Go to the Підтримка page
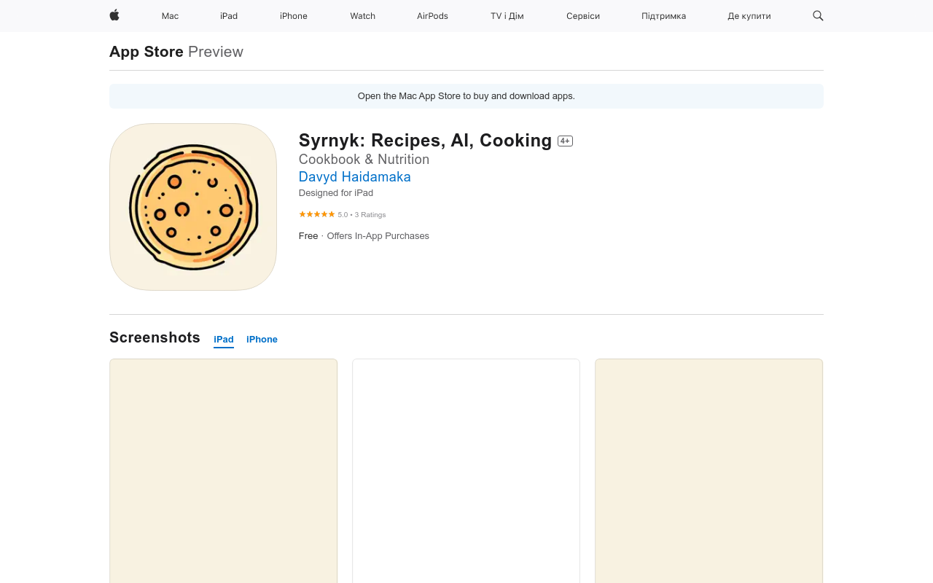This screenshot has height=583, width=933. tap(663, 16)
